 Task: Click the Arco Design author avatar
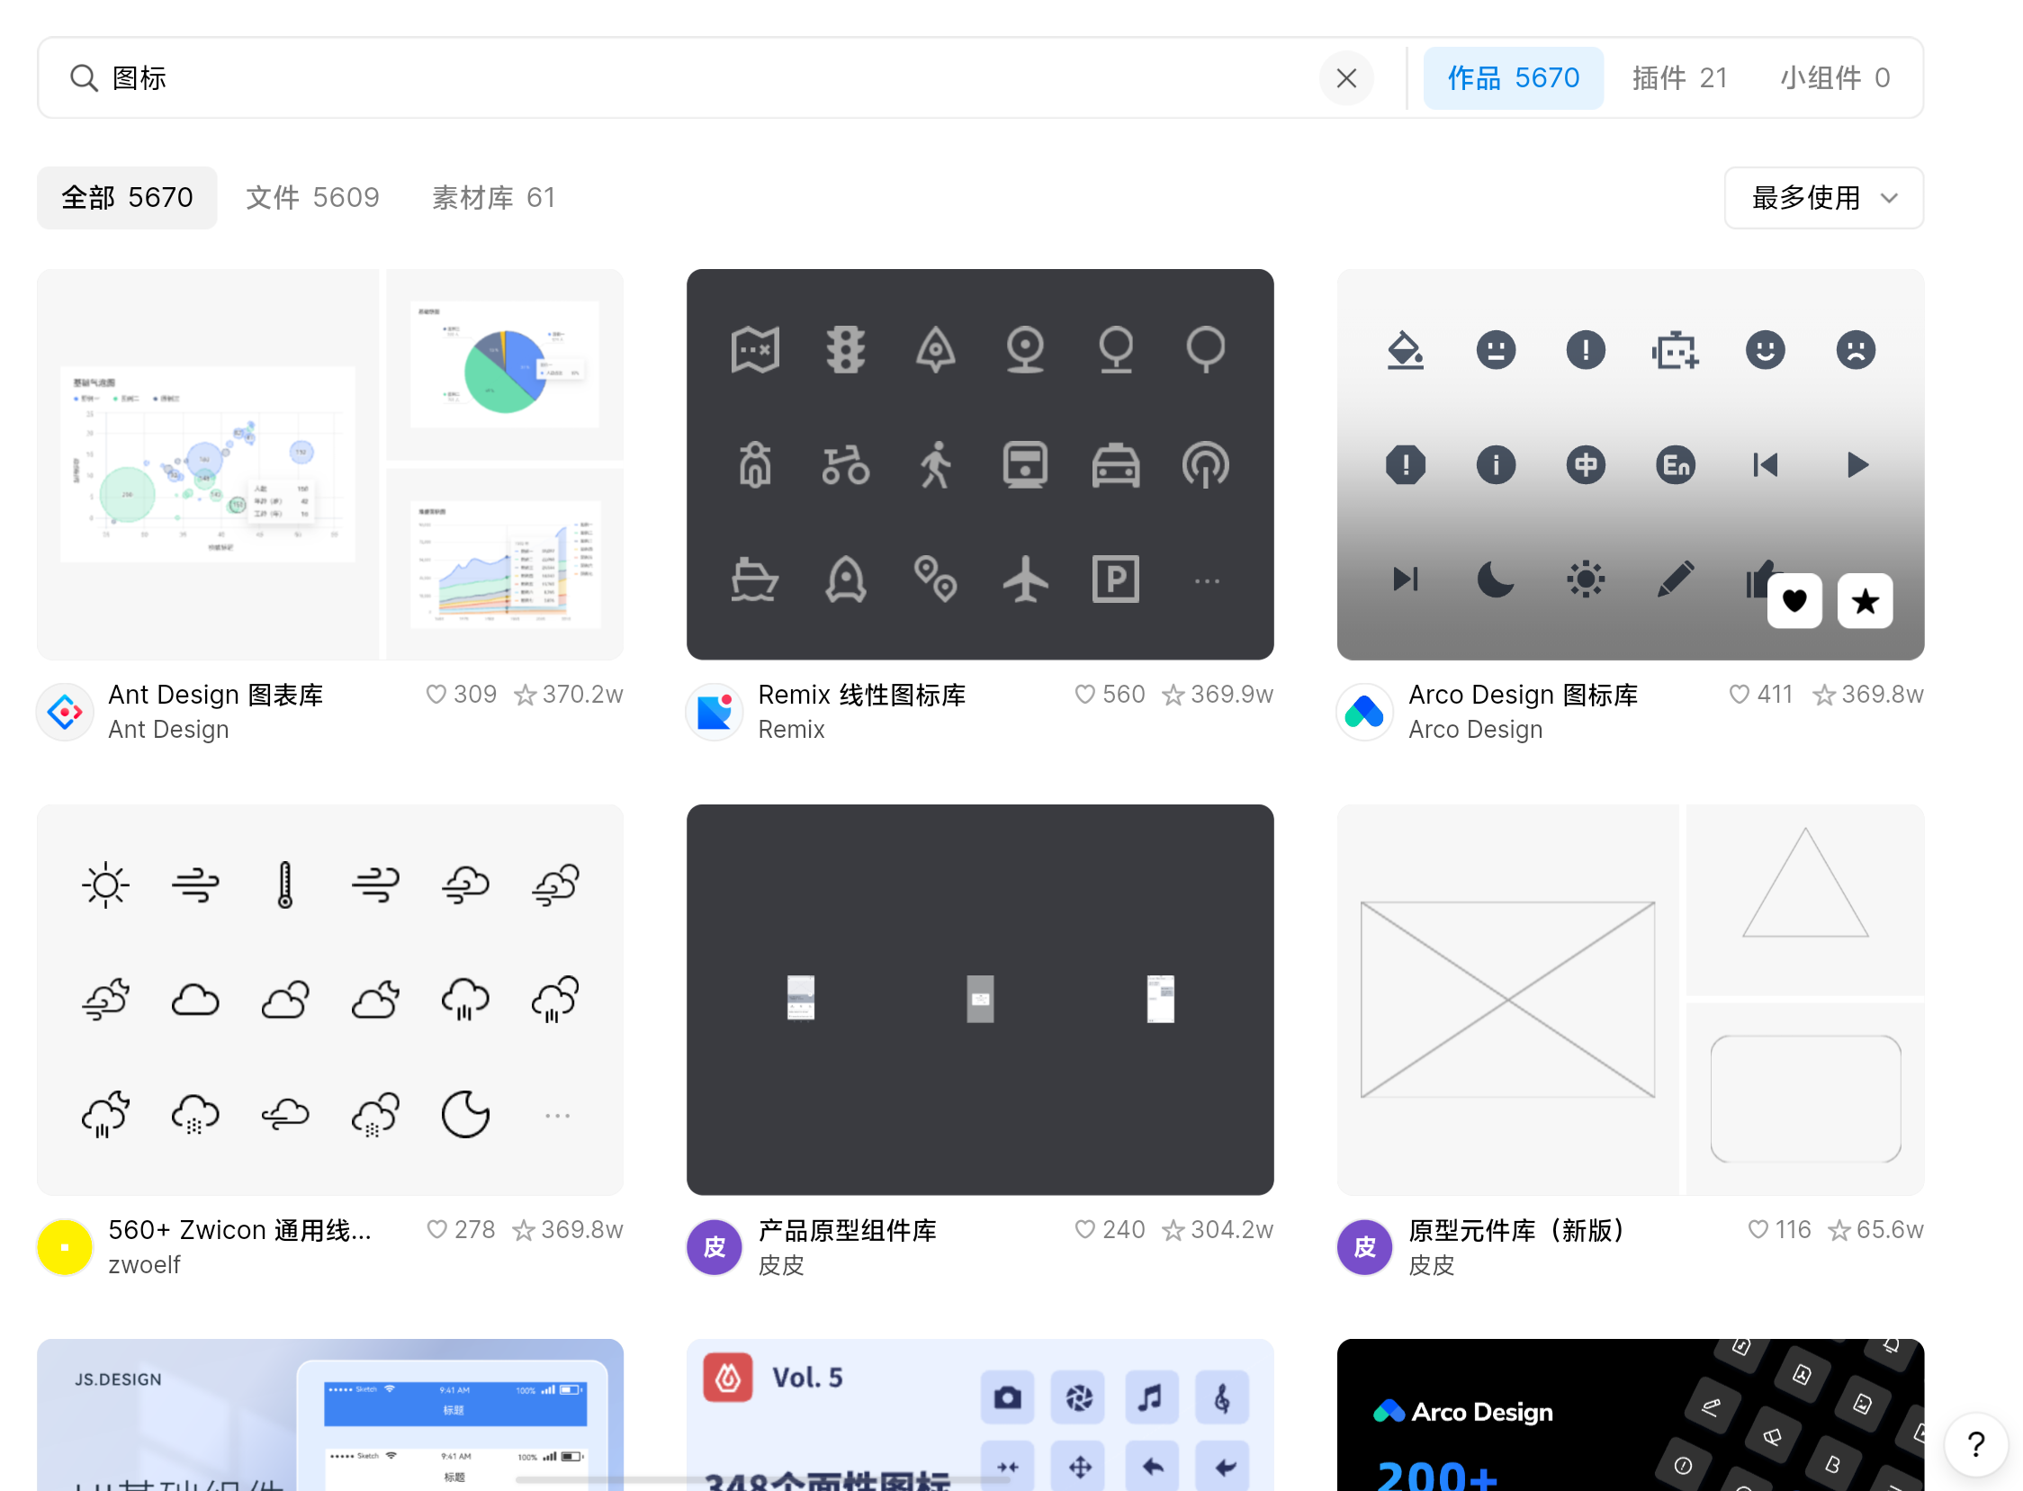pyautogui.click(x=1364, y=712)
